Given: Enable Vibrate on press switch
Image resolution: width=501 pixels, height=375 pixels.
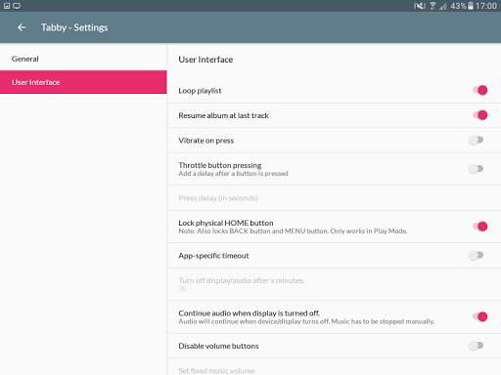Looking at the screenshot, I should (x=476, y=141).
